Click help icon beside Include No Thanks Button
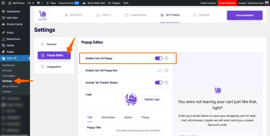 pos(166,83)
